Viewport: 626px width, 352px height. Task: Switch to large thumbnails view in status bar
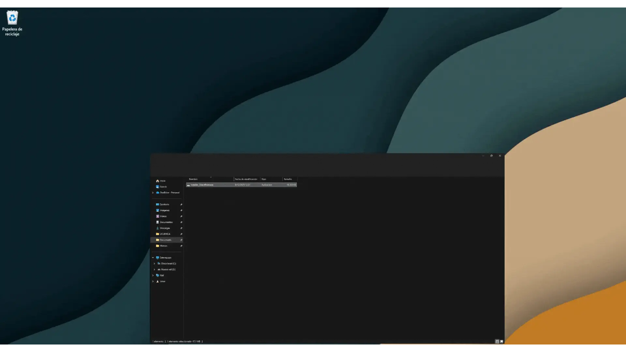point(501,342)
